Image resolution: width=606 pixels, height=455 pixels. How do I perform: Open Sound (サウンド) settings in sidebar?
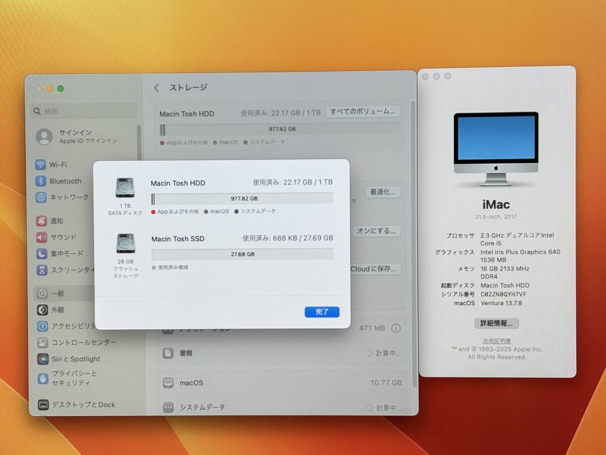pos(57,237)
